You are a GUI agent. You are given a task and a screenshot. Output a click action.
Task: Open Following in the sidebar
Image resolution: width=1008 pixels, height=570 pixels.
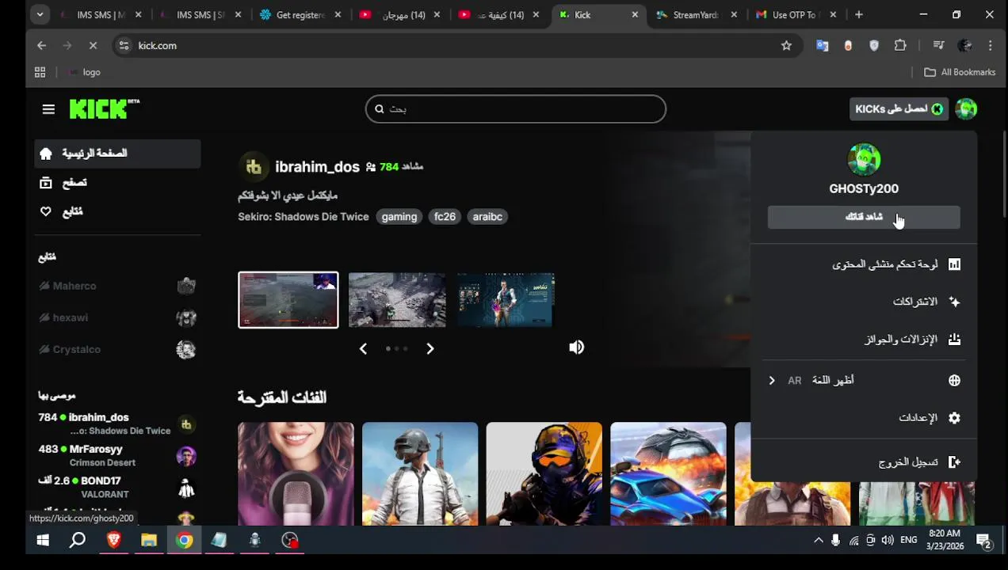tap(117, 212)
